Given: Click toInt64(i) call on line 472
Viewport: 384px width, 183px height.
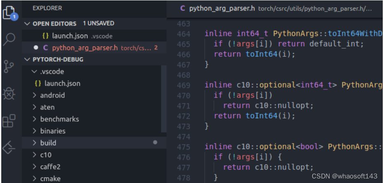Looking at the screenshot, I should (268, 116).
